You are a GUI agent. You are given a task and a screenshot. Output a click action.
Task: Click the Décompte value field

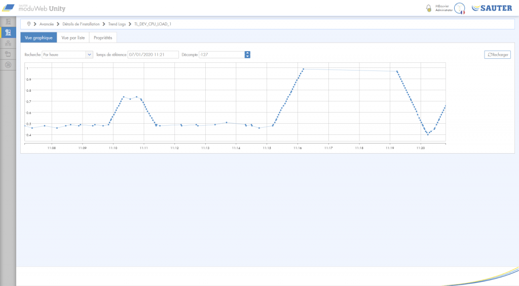221,55
